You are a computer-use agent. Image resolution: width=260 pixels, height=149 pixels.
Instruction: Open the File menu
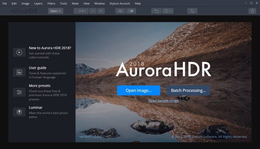click(x=4, y=3)
